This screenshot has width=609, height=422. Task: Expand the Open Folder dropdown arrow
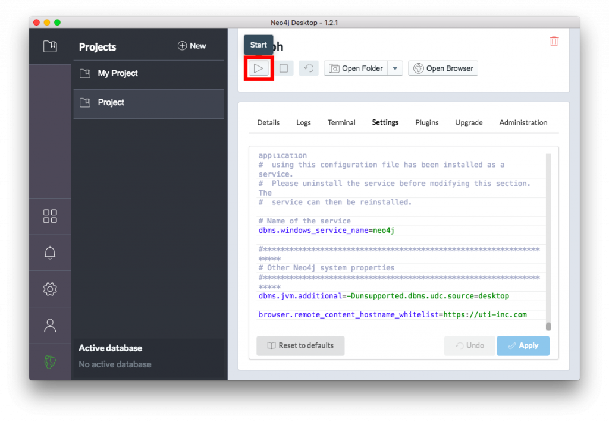(x=395, y=68)
